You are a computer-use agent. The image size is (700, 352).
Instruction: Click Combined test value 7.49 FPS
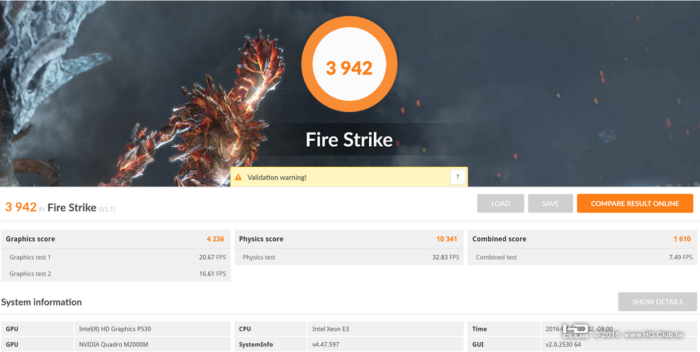point(681,258)
